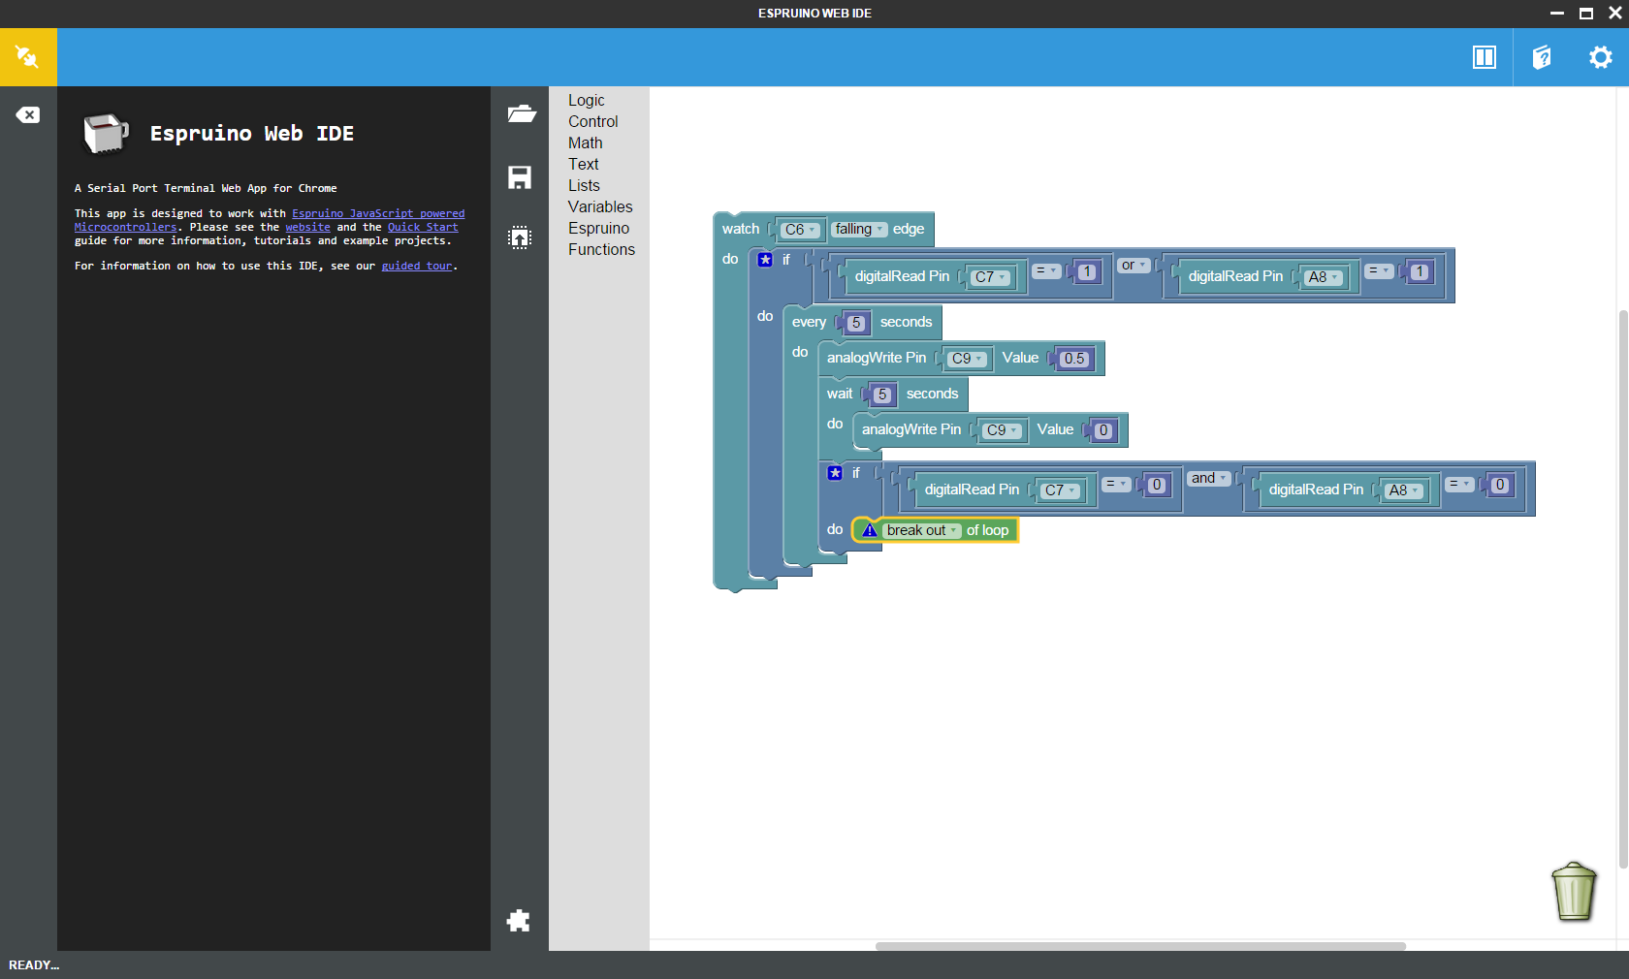Open the help book icon
Screen dimensions: 1629x979
coord(1542,57)
